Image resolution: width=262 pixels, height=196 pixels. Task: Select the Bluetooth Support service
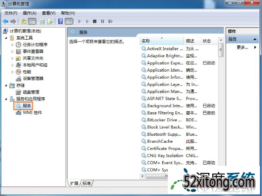pos(178,134)
